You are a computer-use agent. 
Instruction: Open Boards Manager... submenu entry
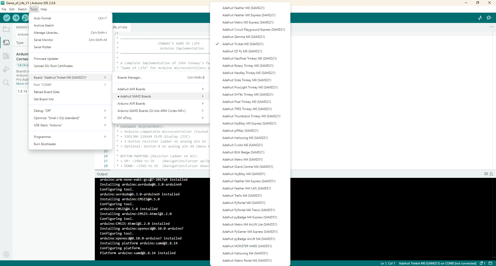[161, 78]
